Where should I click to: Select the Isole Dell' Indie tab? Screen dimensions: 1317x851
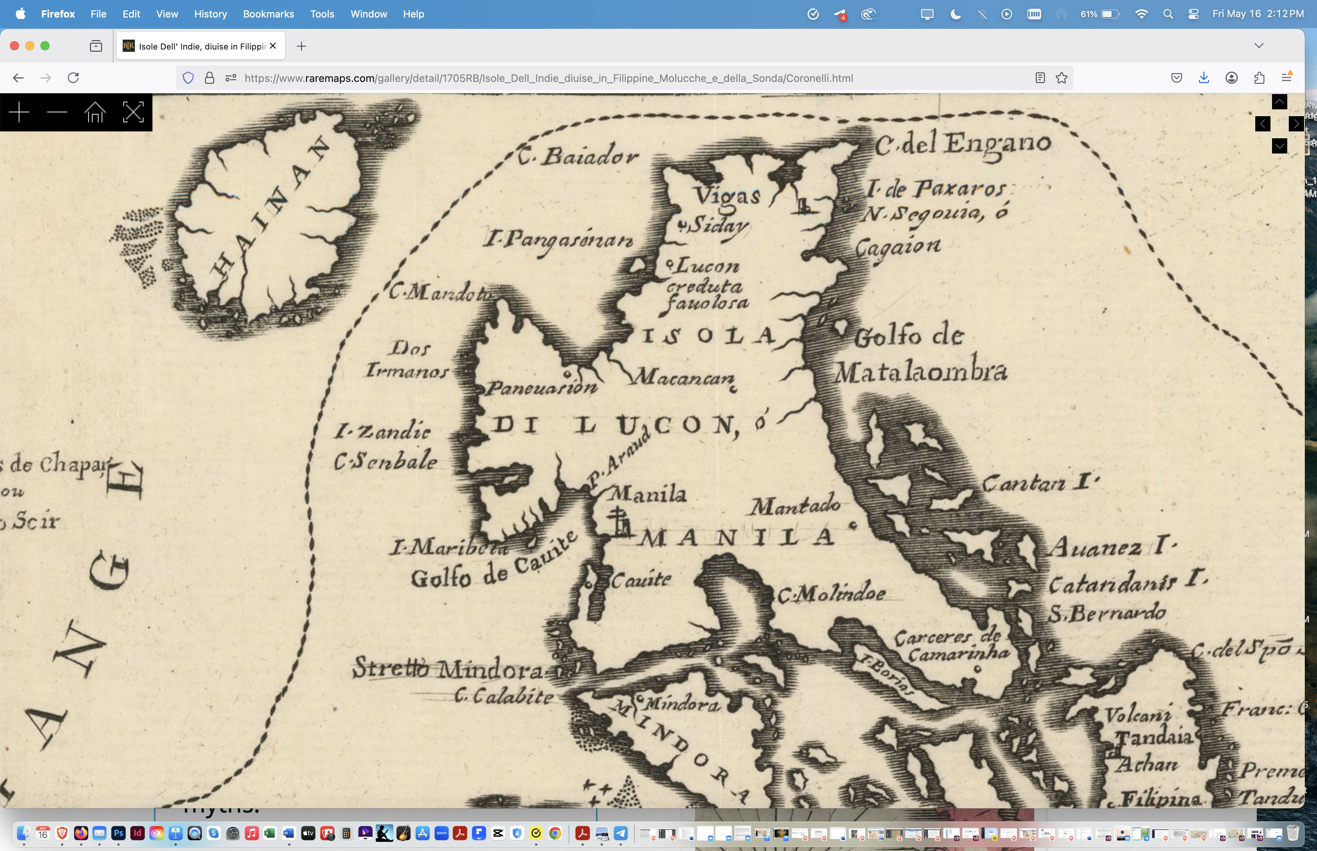[x=200, y=46]
